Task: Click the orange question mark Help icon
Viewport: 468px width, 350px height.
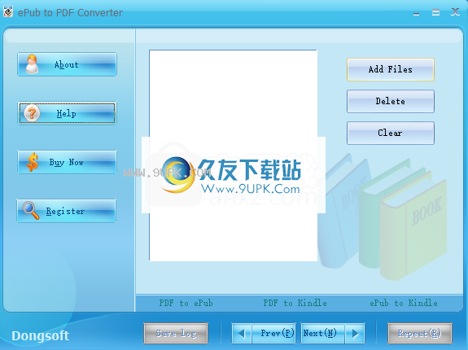Action: pos(32,113)
